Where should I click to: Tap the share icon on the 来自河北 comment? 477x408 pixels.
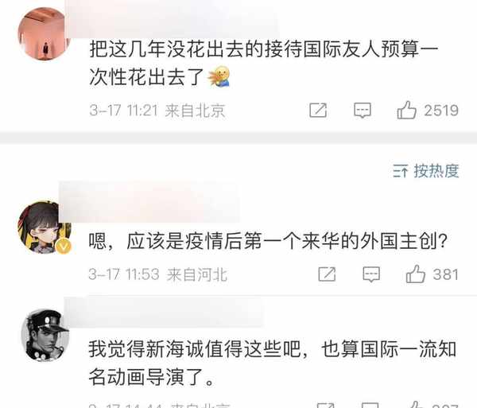click(x=327, y=274)
